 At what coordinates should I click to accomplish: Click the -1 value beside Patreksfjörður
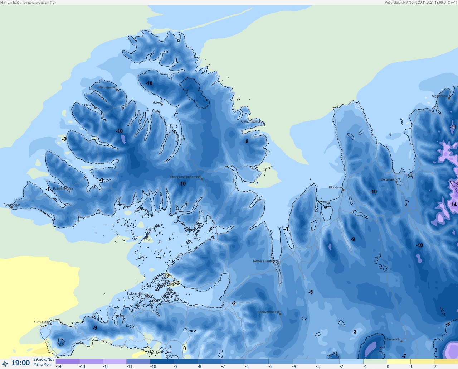[x=48, y=189]
